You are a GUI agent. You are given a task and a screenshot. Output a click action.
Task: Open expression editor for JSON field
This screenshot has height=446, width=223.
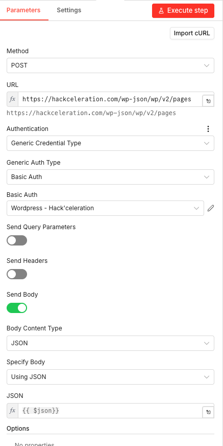208,412
